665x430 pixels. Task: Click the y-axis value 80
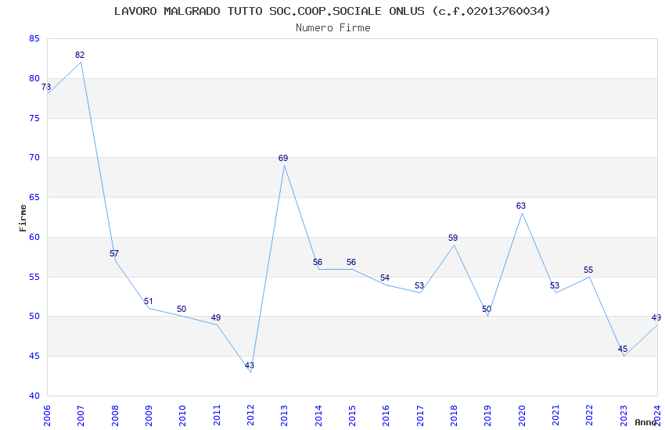point(34,78)
